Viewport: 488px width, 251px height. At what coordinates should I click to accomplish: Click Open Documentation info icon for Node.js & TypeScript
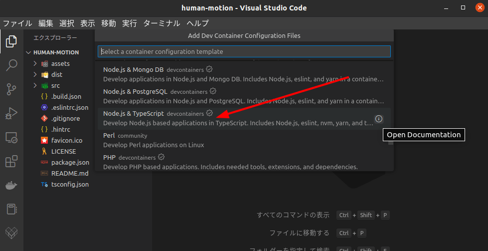coord(378,119)
